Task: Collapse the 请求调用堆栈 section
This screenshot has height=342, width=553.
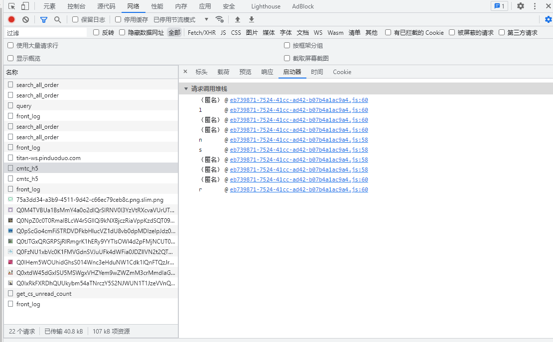Action: (186, 88)
